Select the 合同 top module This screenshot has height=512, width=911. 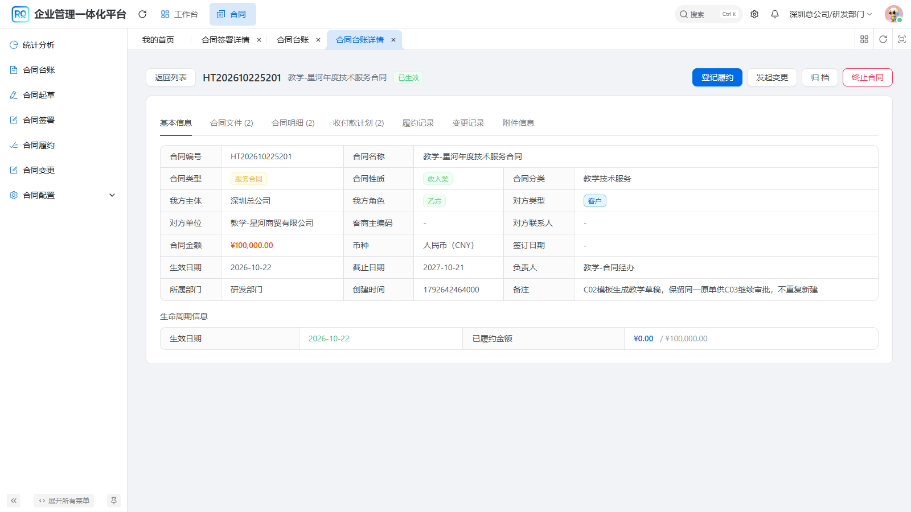click(232, 14)
